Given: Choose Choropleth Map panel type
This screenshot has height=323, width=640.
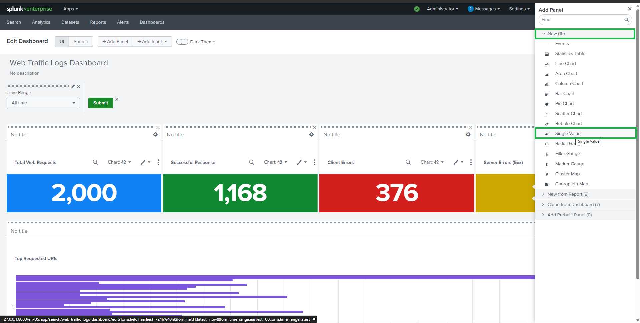Looking at the screenshot, I should (x=571, y=184).
